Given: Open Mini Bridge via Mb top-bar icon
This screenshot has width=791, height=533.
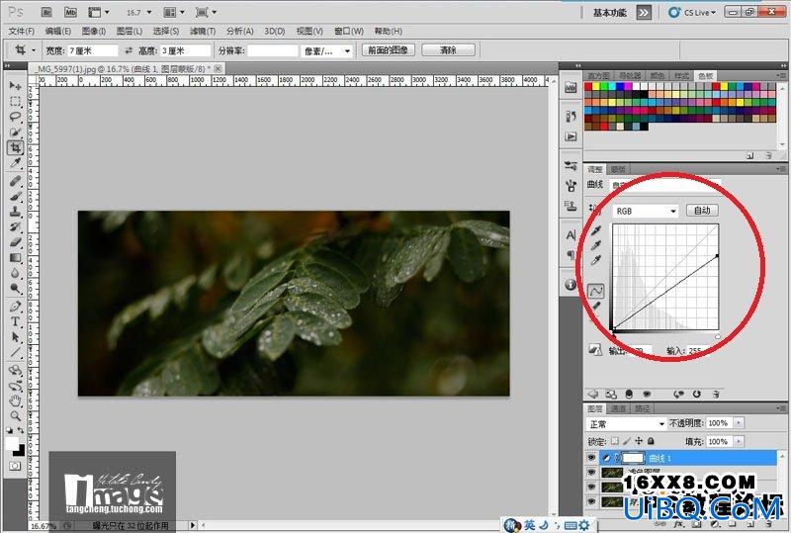Looking at the screenshot, I should 70,12.
